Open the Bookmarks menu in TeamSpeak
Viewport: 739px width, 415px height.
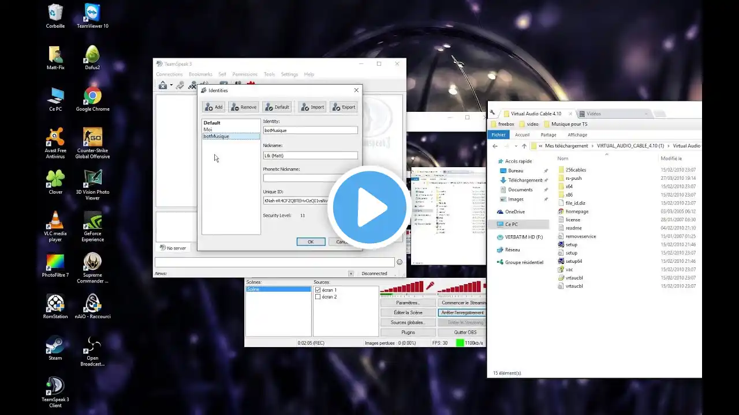click(200, 74)
